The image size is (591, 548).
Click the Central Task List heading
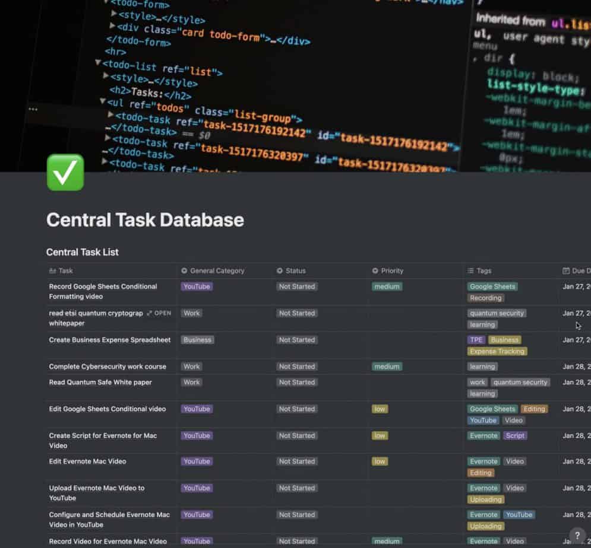tap(82, 252)
